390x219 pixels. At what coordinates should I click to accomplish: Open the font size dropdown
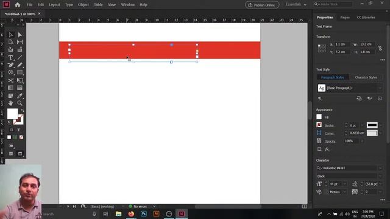click(x=345, y=184)
